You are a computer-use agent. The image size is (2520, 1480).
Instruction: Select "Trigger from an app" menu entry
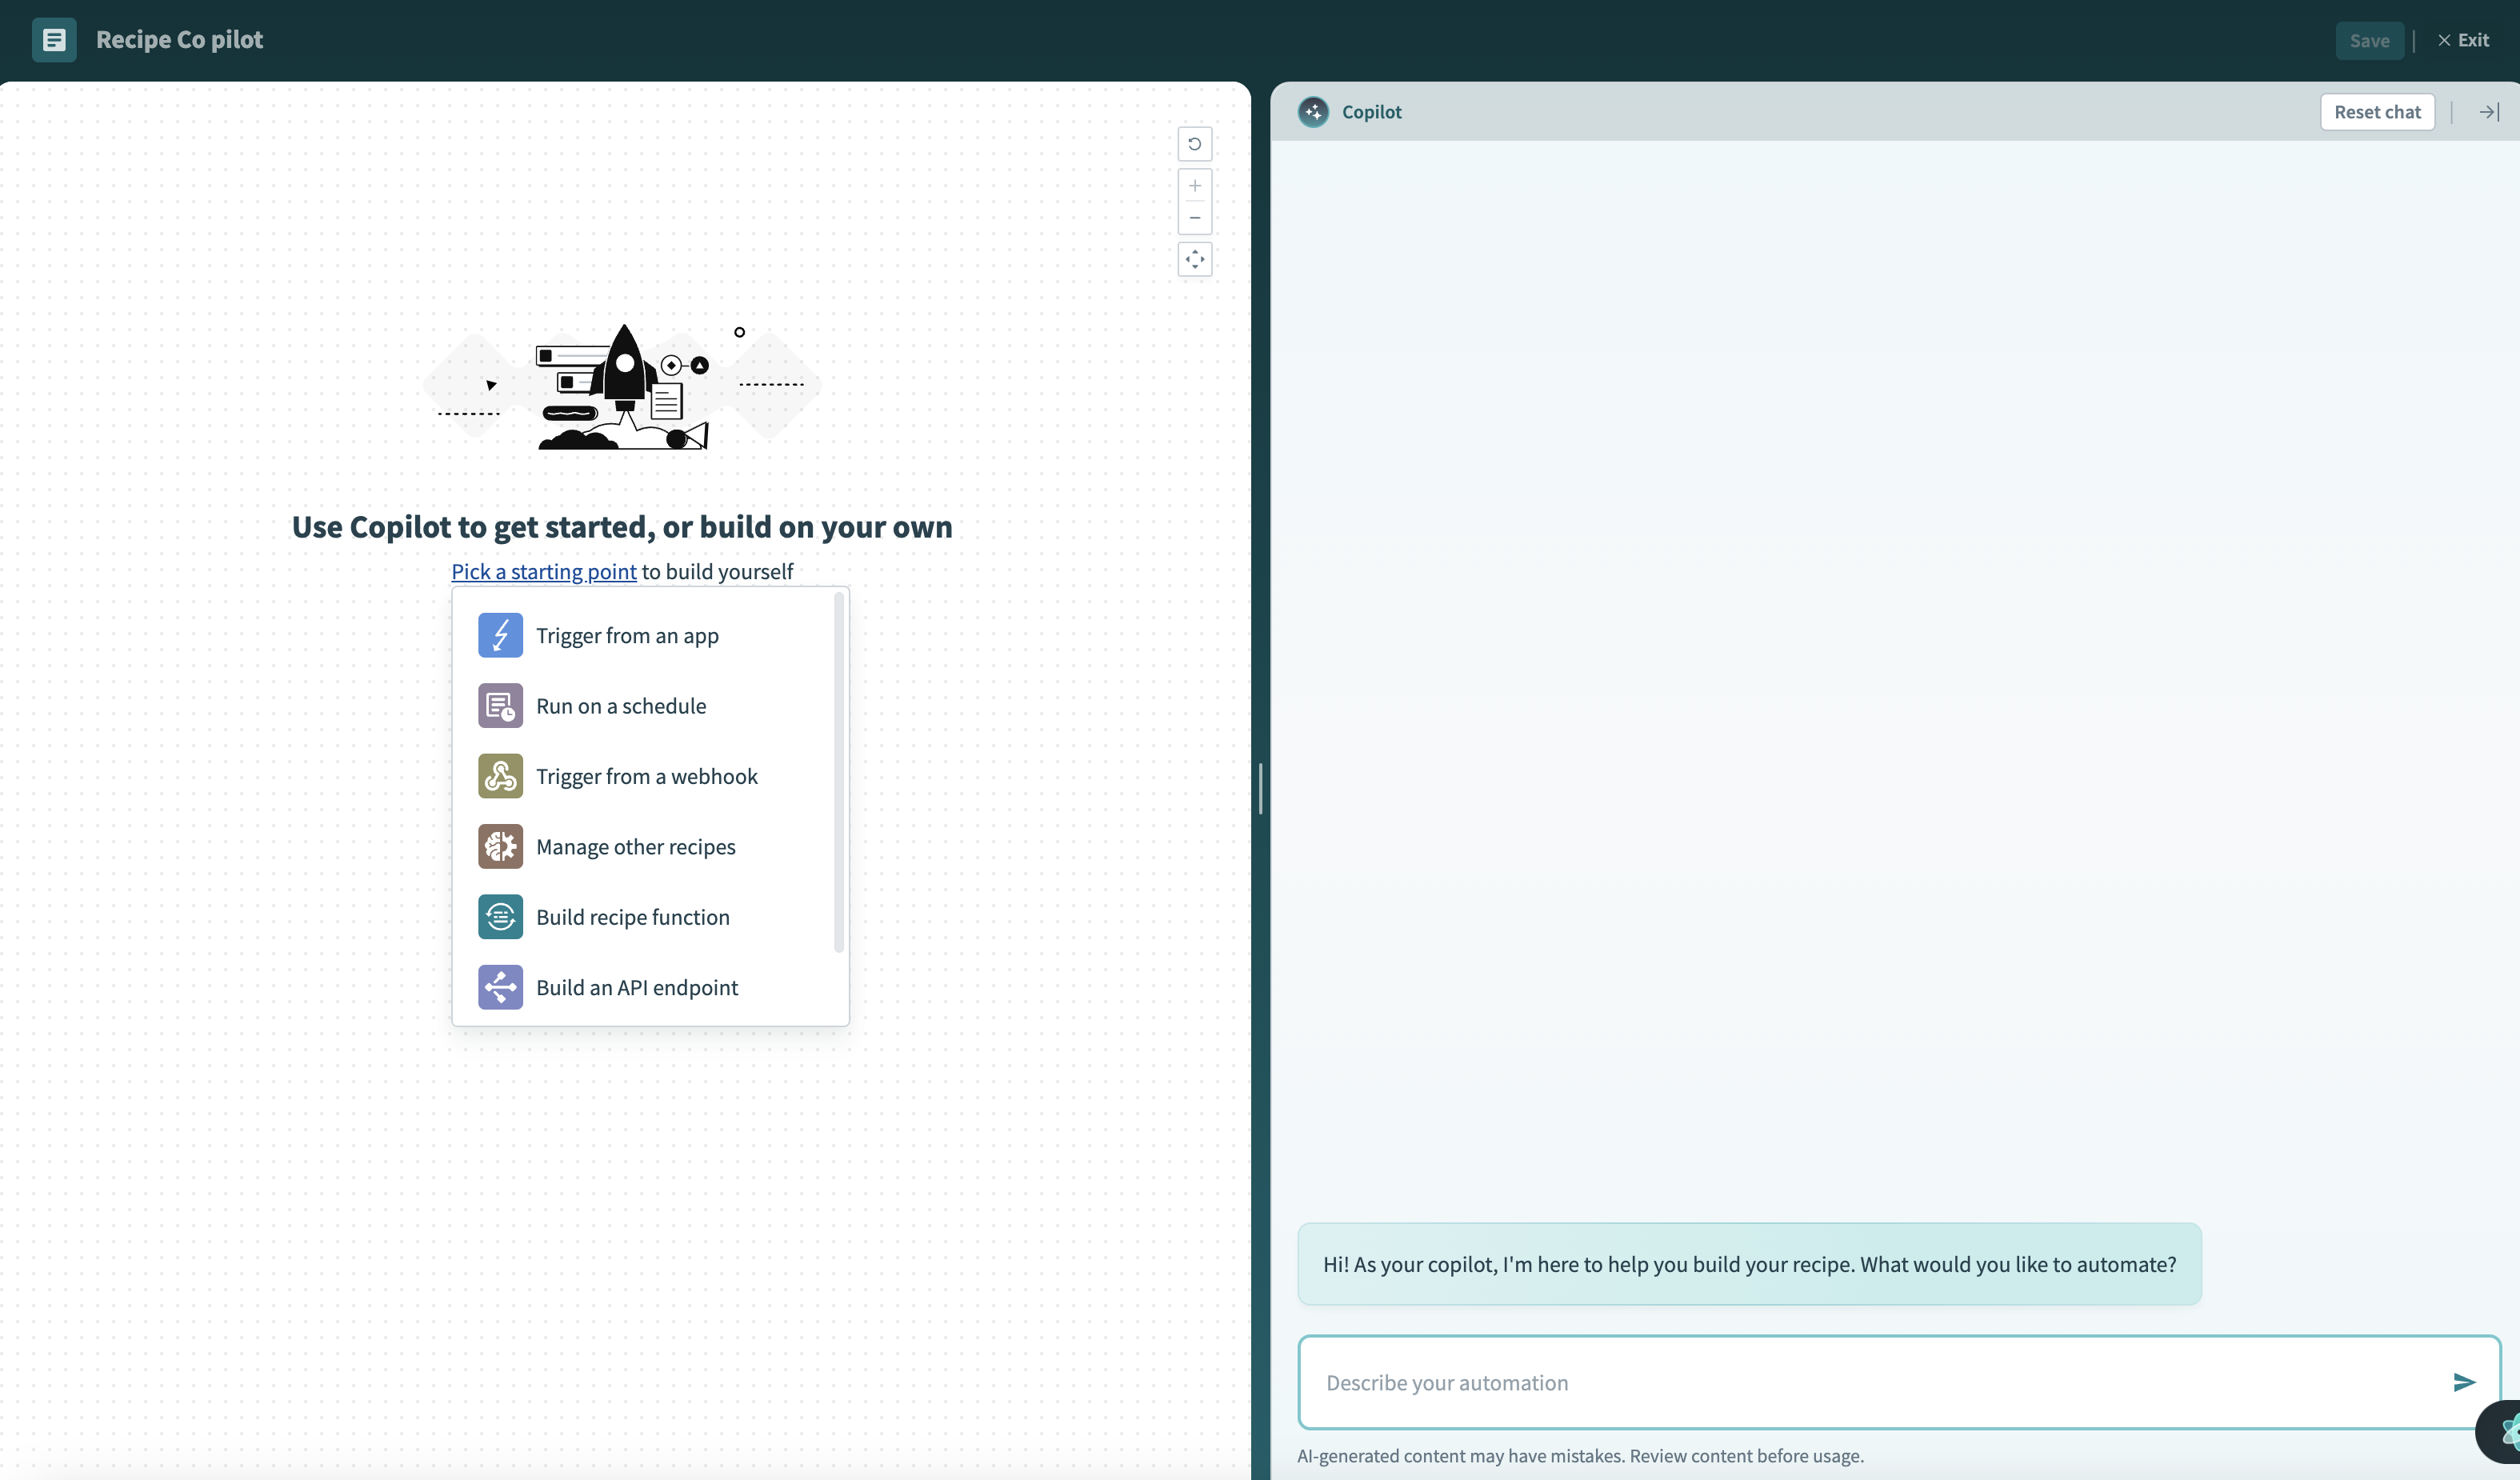click(x=627, y=635)
